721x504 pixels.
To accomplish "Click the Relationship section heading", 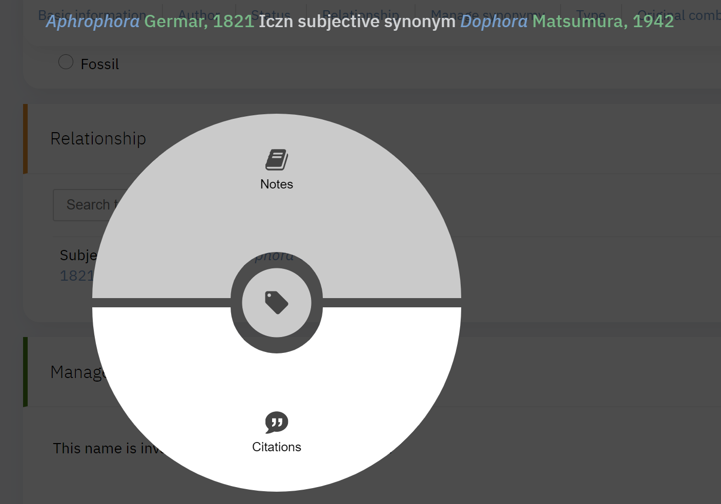I will [98, 138].
